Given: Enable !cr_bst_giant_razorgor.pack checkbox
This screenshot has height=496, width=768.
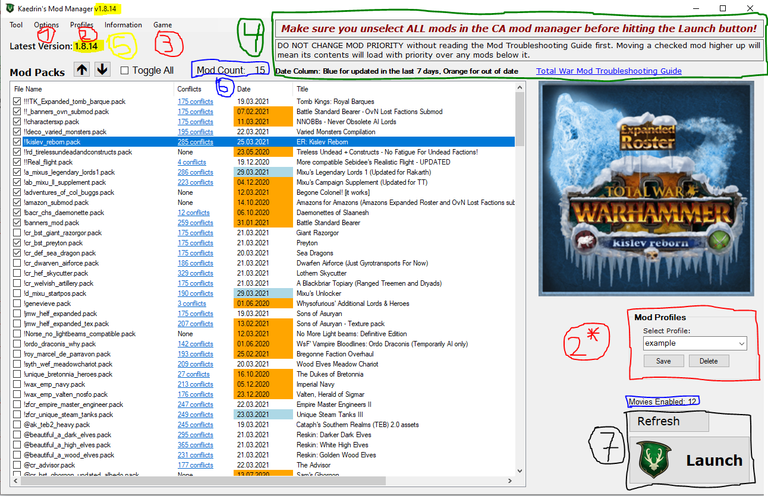Looking at the screenshot, I should [17, 233].
